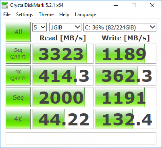Run all benchmarks with the All button
This screenshot has height=148, width=162.
tap(18, 32)
